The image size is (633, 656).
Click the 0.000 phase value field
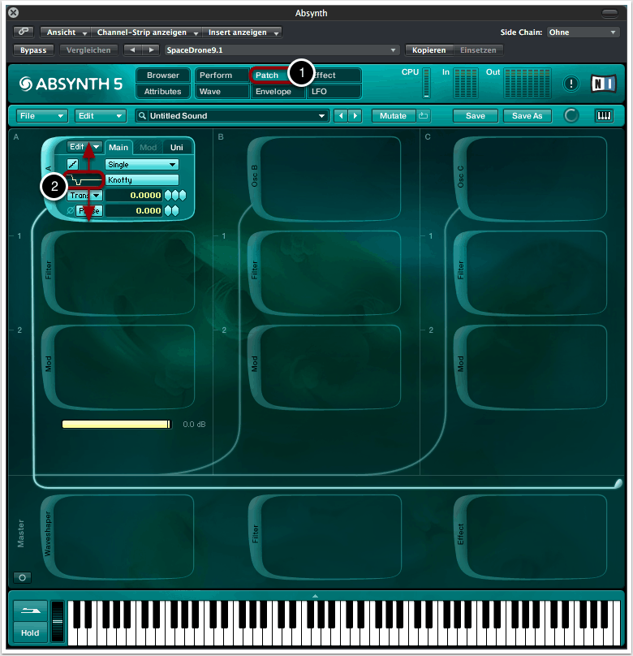tap(134, 211)
